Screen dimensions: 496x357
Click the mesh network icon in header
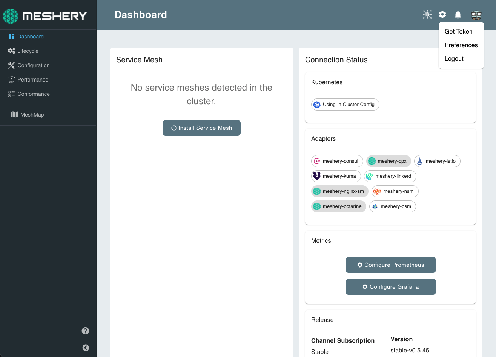[427, 15]
